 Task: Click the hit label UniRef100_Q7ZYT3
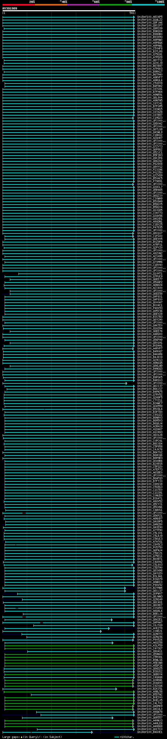click(x=150, y=147)
